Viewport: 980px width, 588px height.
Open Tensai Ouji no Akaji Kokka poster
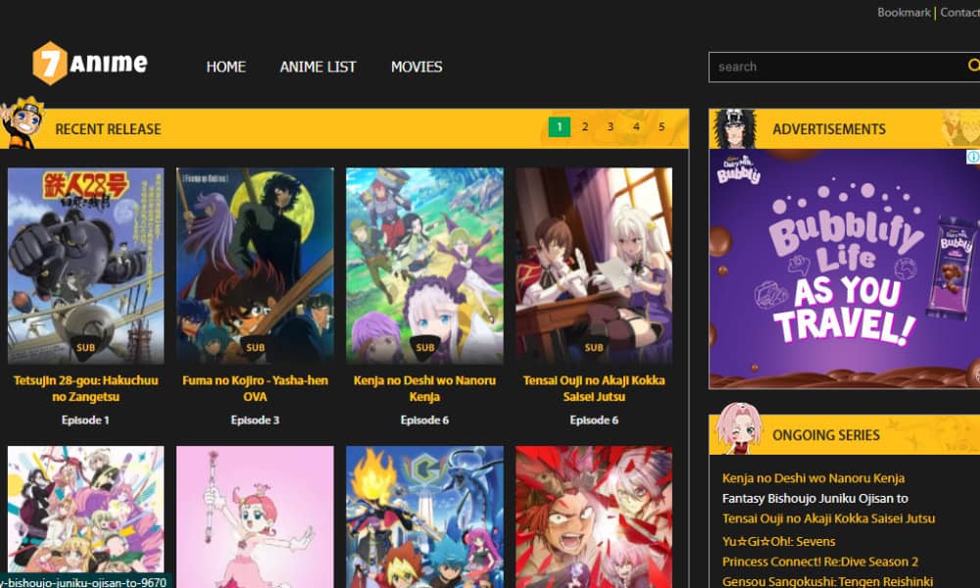594,266
